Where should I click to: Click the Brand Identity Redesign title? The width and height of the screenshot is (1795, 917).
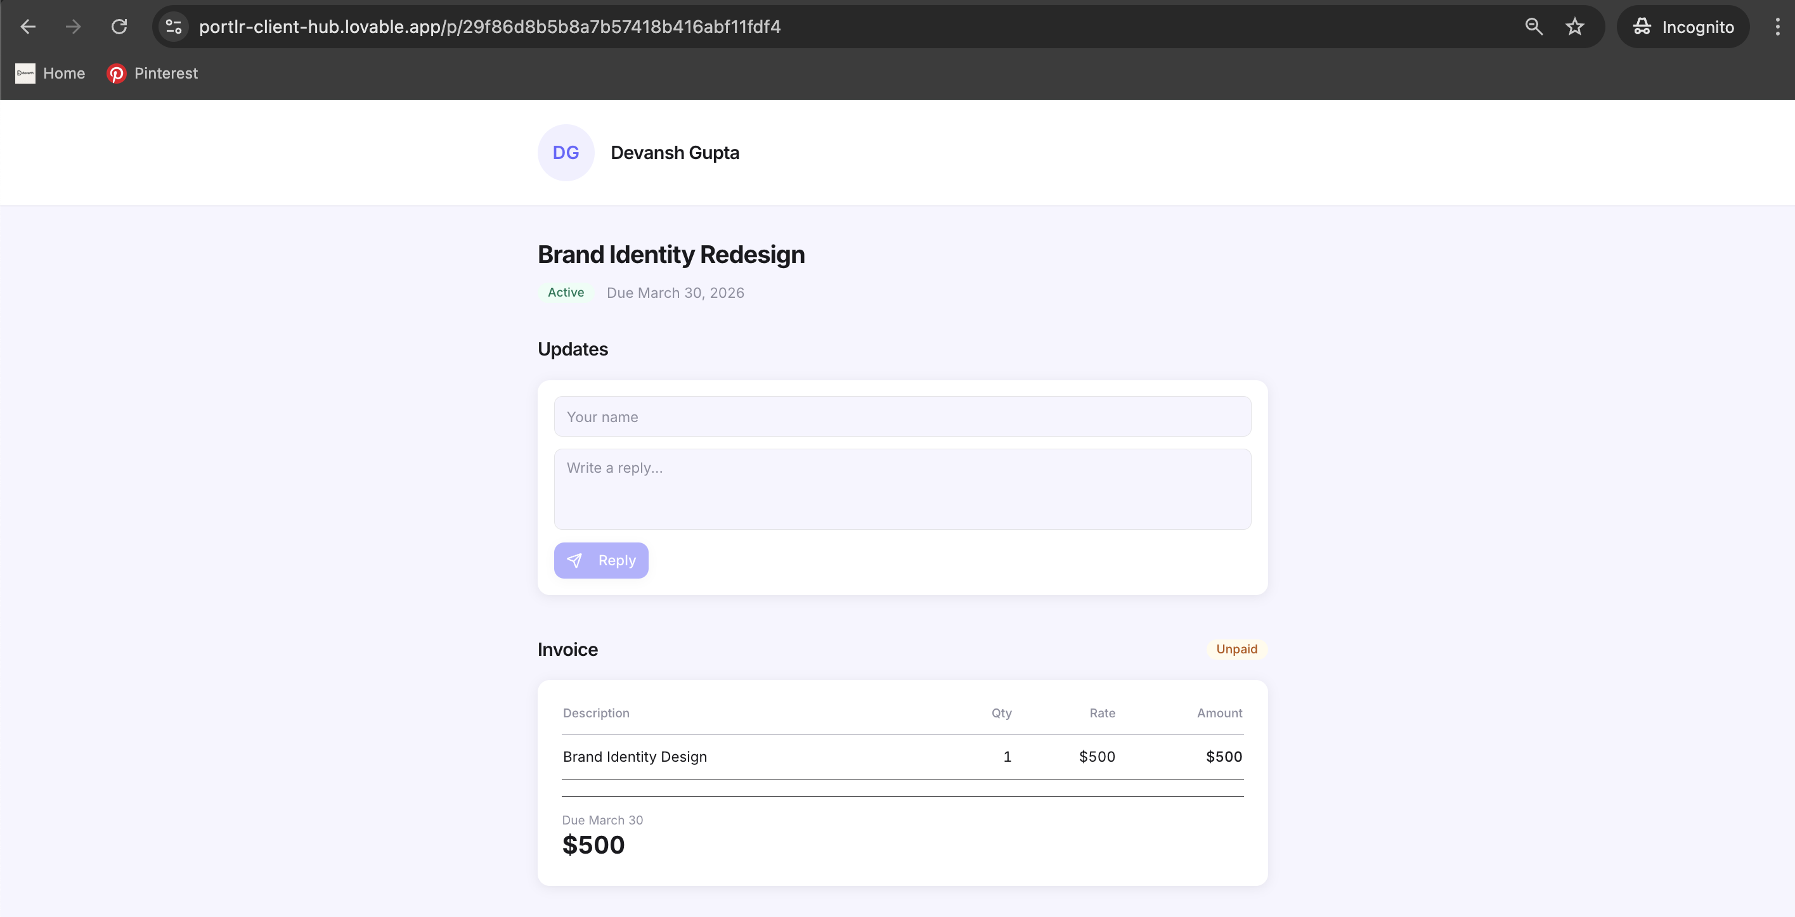point(670,254)
